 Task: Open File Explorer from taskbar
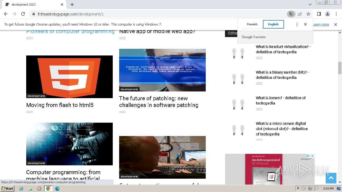tap(30, 189)
